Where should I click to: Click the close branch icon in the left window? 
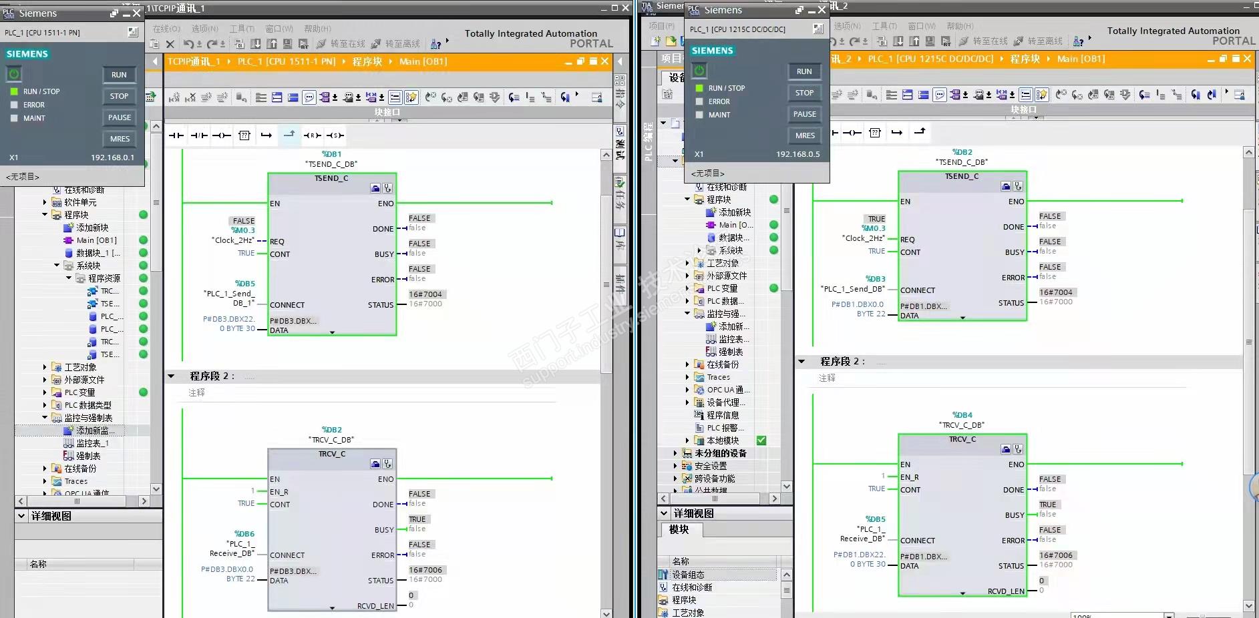289,135
